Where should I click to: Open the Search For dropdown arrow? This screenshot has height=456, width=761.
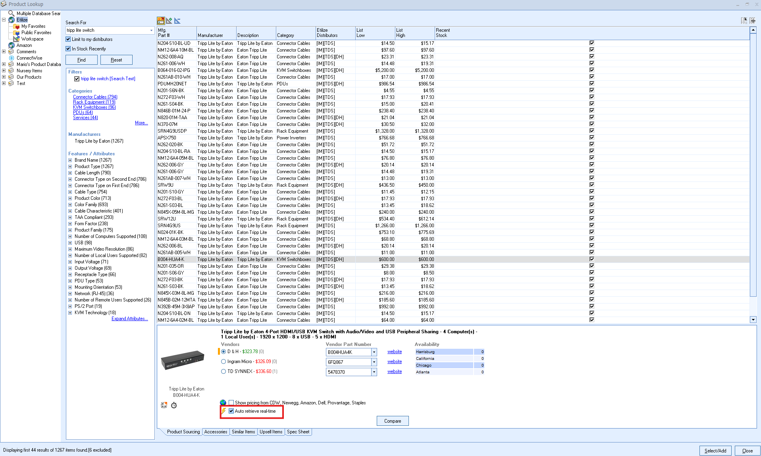pyautogui.click(x=151, y=30)
